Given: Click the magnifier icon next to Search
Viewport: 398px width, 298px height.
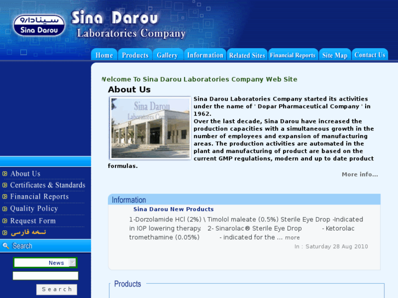Looking at the screenshot, I should (x=5, y=246).
